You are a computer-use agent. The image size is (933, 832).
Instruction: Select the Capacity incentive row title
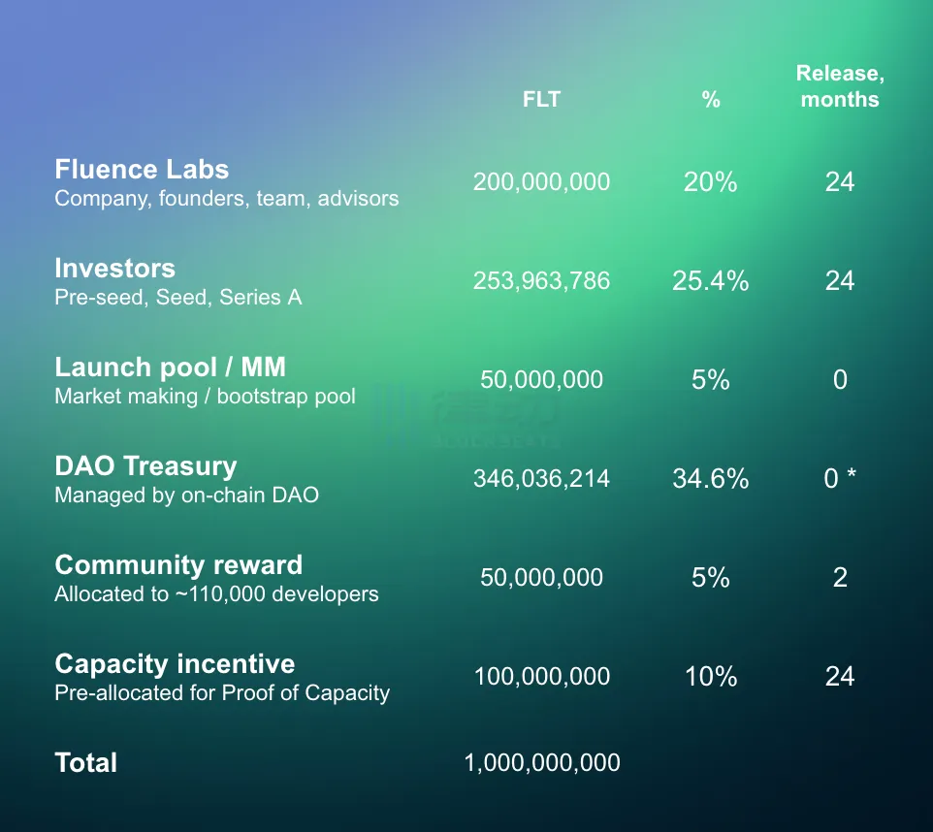pyautogui.click(x=175, y=664)
